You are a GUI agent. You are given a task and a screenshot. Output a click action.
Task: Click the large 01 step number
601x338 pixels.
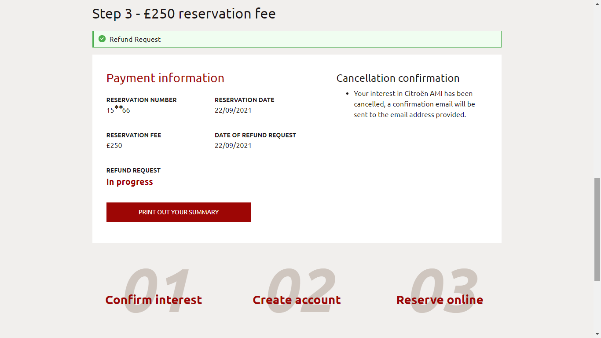click(157, 291)
